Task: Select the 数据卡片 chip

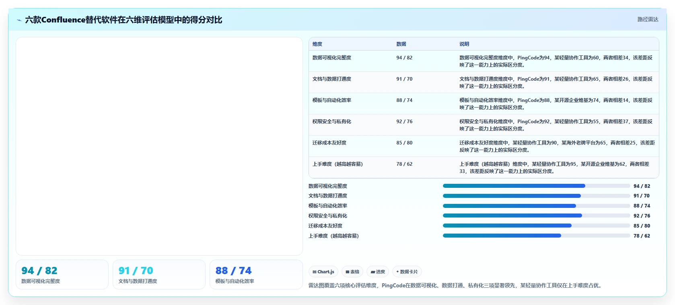Action: coord(407,272)
